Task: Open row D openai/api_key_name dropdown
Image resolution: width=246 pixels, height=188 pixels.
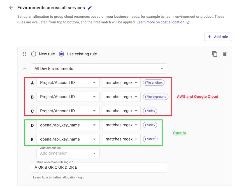Action: [68, 125]
